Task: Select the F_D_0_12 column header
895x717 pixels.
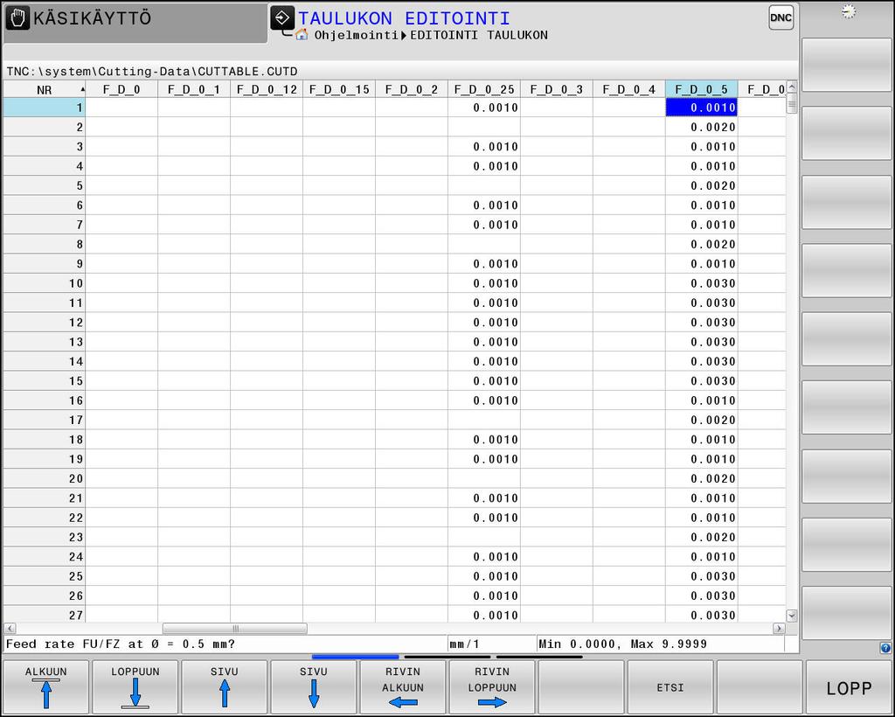Action: tap(267, 89)
